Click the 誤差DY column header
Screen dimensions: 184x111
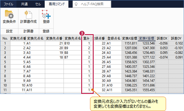tap(176, 38)
